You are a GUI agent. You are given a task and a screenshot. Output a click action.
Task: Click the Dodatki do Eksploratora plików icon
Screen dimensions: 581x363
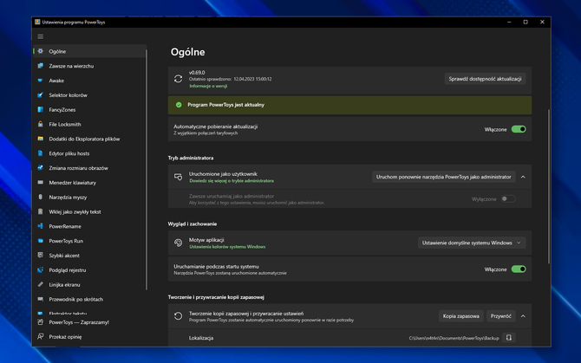[x=41, y=139]
